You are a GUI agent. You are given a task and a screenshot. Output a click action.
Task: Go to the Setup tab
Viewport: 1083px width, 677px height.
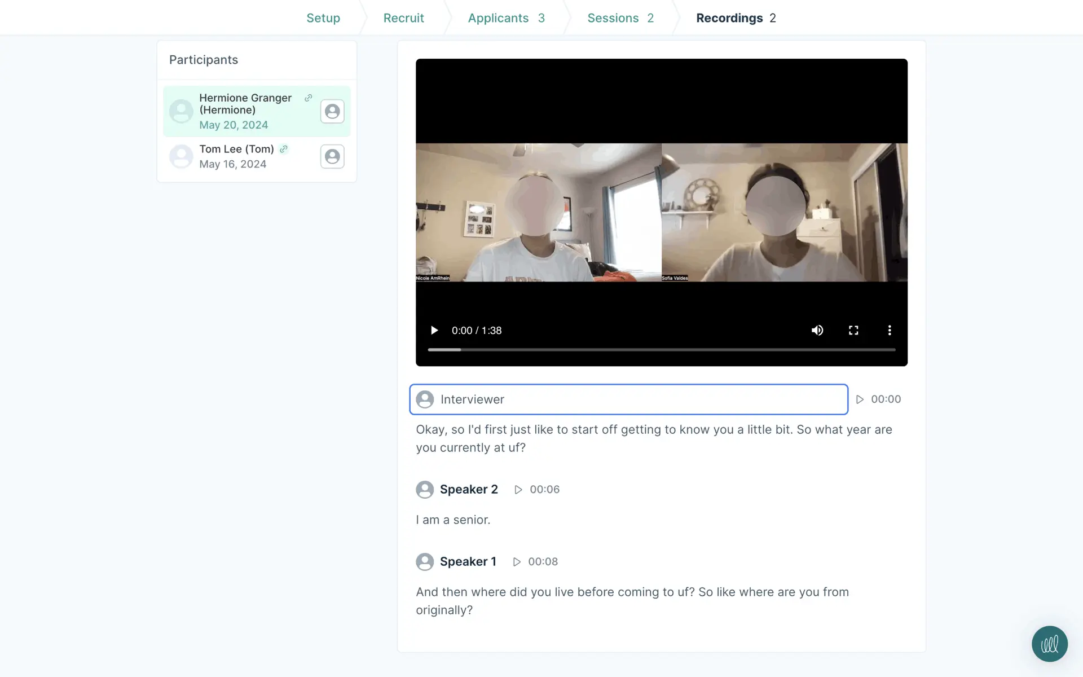point(323,18)
